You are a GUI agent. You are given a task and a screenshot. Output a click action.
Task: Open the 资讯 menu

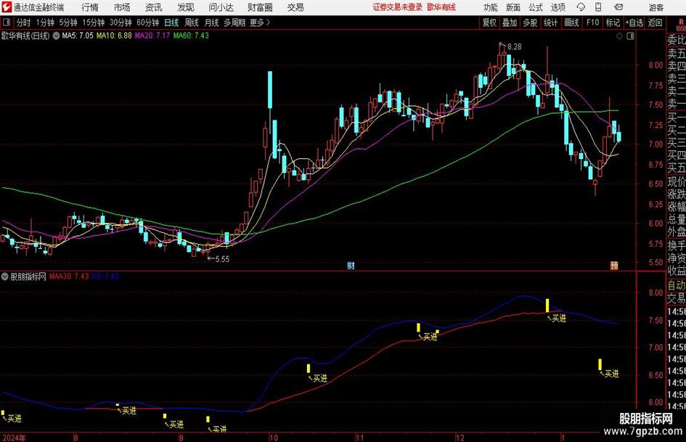point(154,7)
